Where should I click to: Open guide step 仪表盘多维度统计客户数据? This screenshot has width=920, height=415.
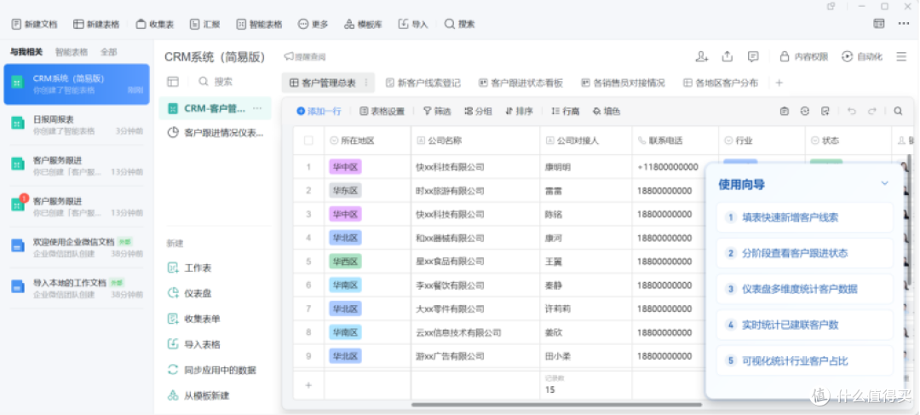pos(805,289)
